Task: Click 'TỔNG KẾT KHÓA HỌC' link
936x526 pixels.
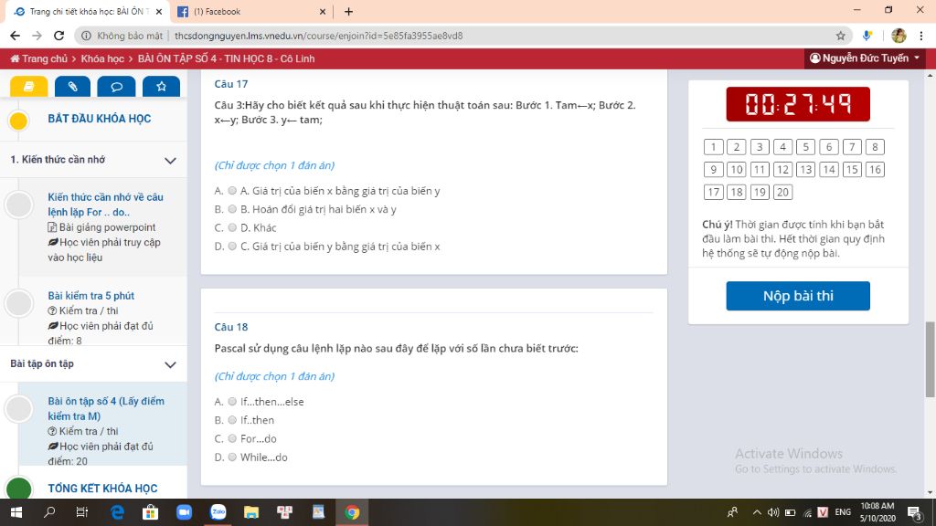Action: tap(102, 489)
